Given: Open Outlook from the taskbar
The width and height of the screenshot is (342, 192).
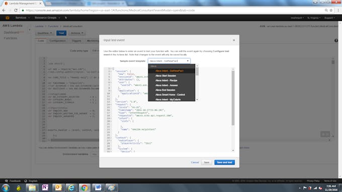Looking at the screenshot, I should coord(58,187).
